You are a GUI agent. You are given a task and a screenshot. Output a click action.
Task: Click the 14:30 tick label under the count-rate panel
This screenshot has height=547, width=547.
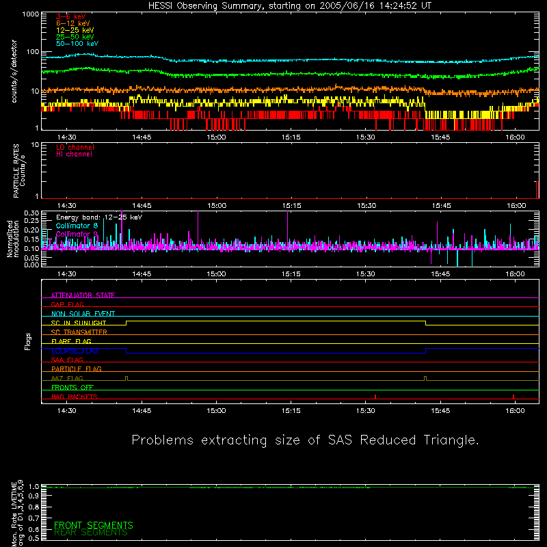point(66,137)
